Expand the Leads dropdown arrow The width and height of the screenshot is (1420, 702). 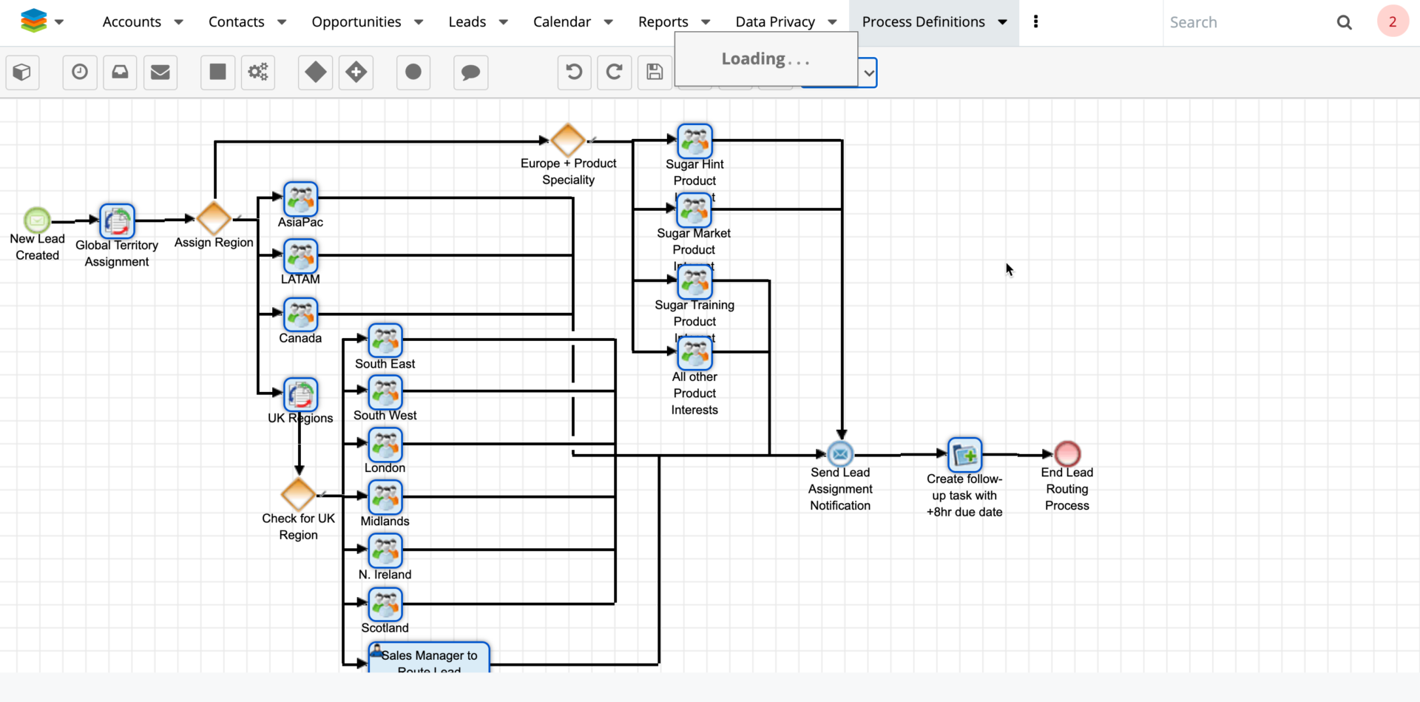pos(504,22)
